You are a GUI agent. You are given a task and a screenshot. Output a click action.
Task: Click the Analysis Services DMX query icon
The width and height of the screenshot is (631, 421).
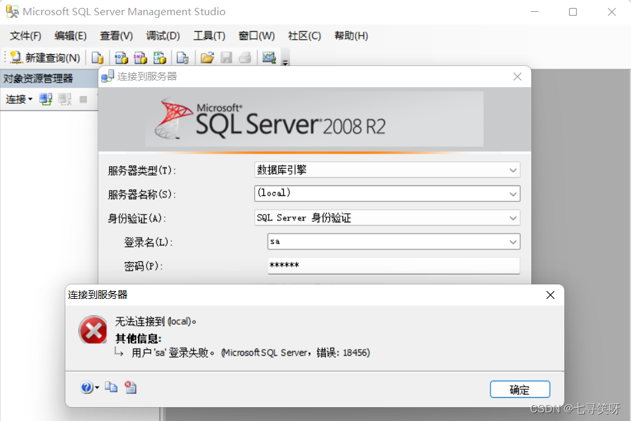[140, 57]
